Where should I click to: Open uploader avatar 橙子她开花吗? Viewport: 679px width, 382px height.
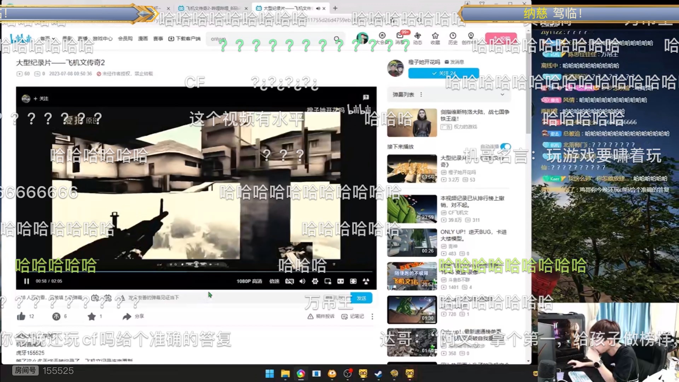coord(396,68)
